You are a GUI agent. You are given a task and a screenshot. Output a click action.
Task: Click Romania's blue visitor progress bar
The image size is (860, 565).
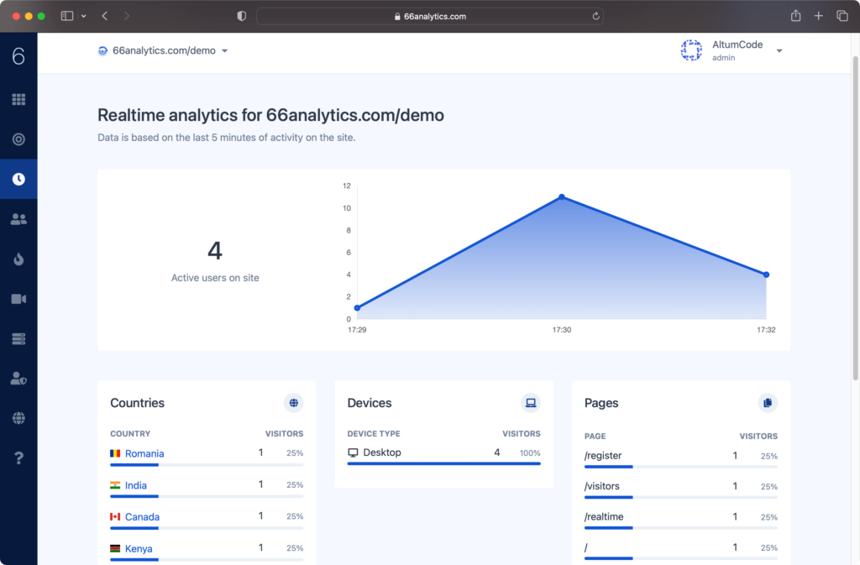[134, 464]
